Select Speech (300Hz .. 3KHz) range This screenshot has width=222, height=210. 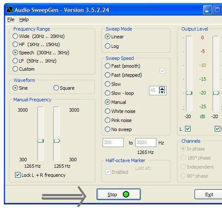point(41,53)
